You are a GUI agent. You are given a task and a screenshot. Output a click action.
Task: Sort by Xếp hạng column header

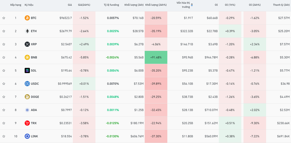coord(16,5)
